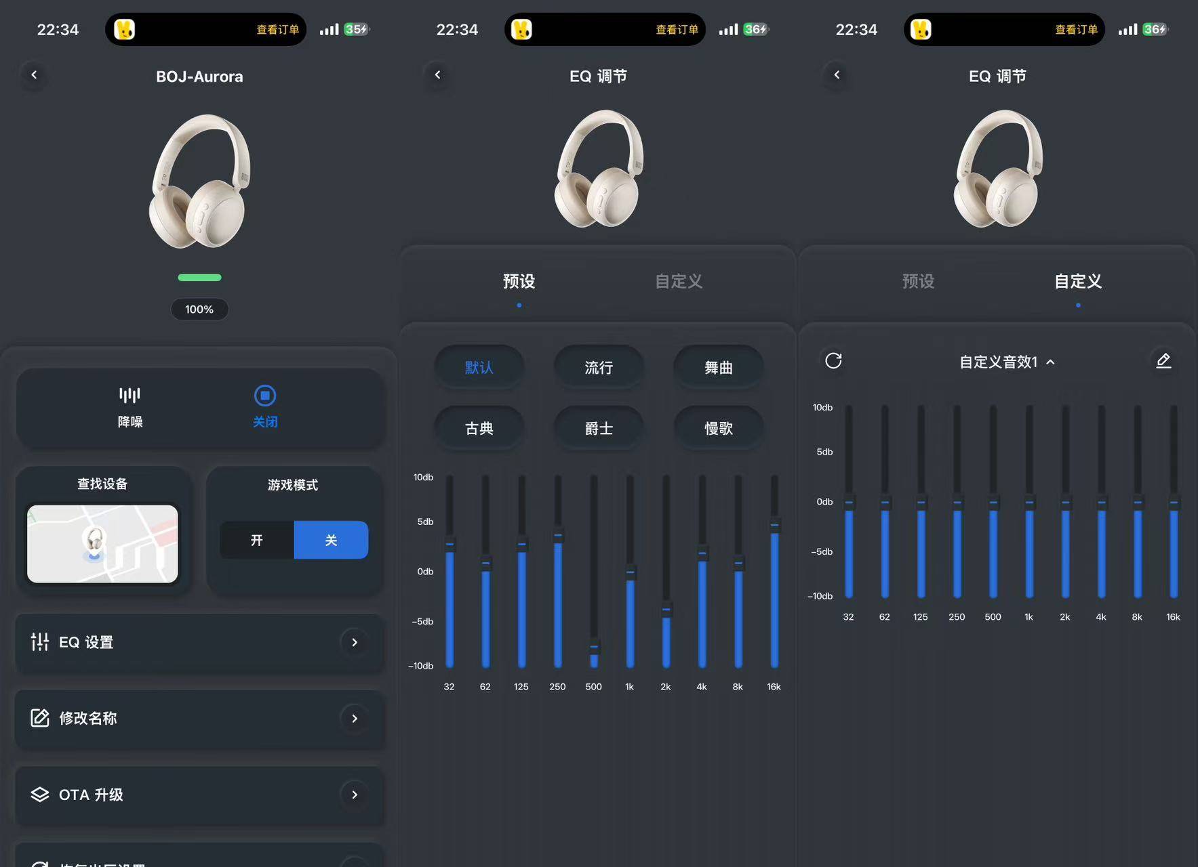The width and height of the screenshot is (1198, 867).
Task: Click the OTA 升级 layers icon
Action: [40, 795]
